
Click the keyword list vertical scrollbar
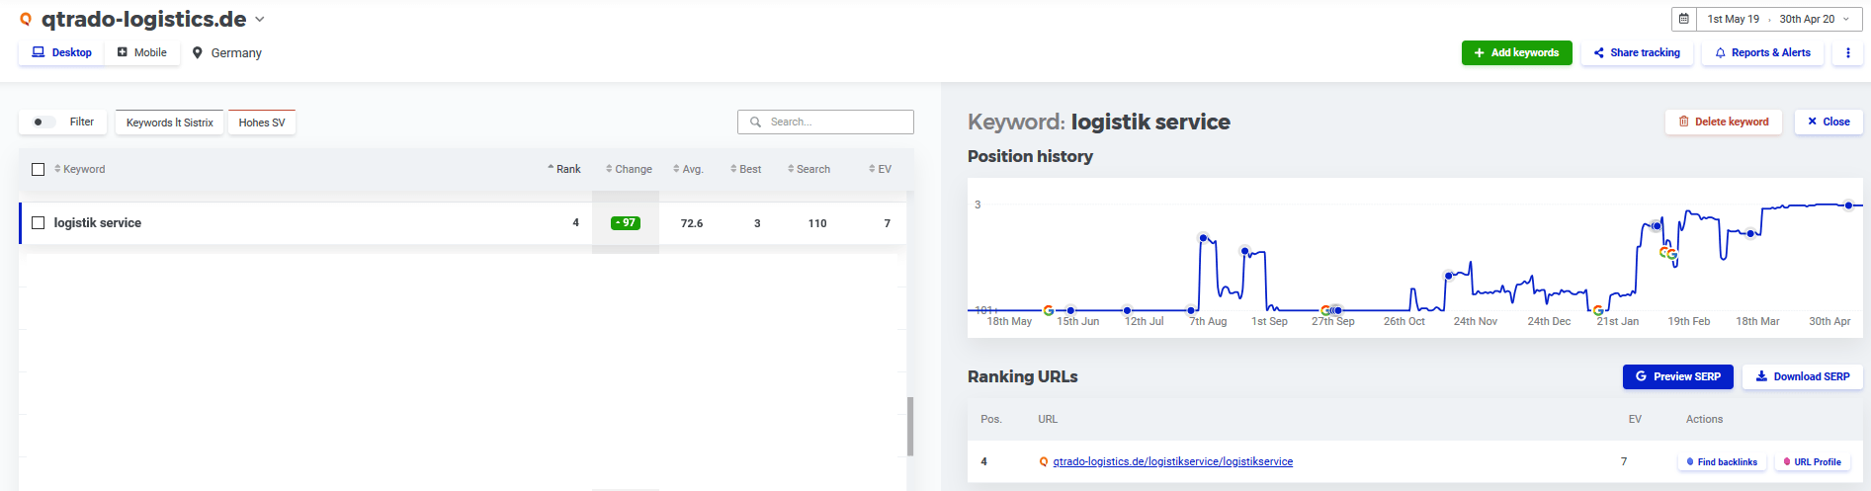coord(910,427)
